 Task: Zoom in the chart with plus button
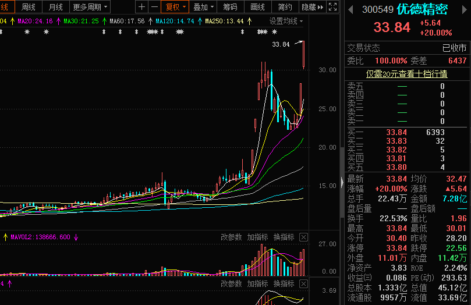[142, 7]
